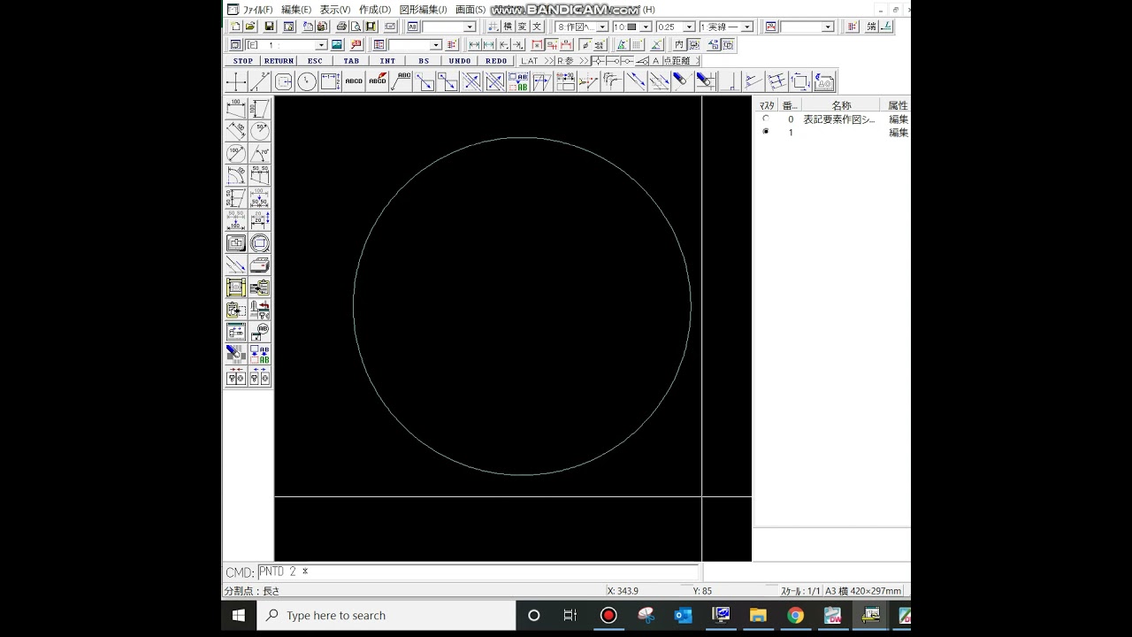Select the rounded rectangle drawing tool
Viewport: 1132px width, 637px height.
(284, 81)
